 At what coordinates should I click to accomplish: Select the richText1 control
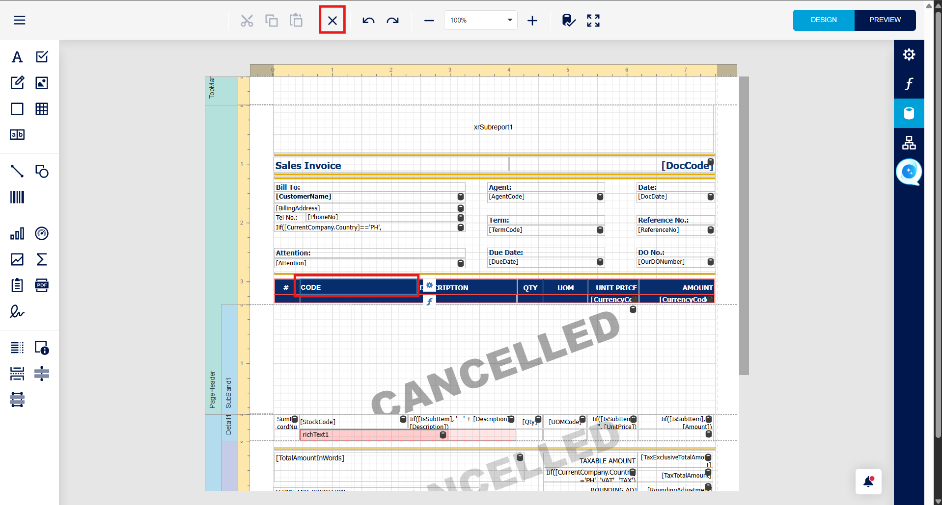pos(374,435)
